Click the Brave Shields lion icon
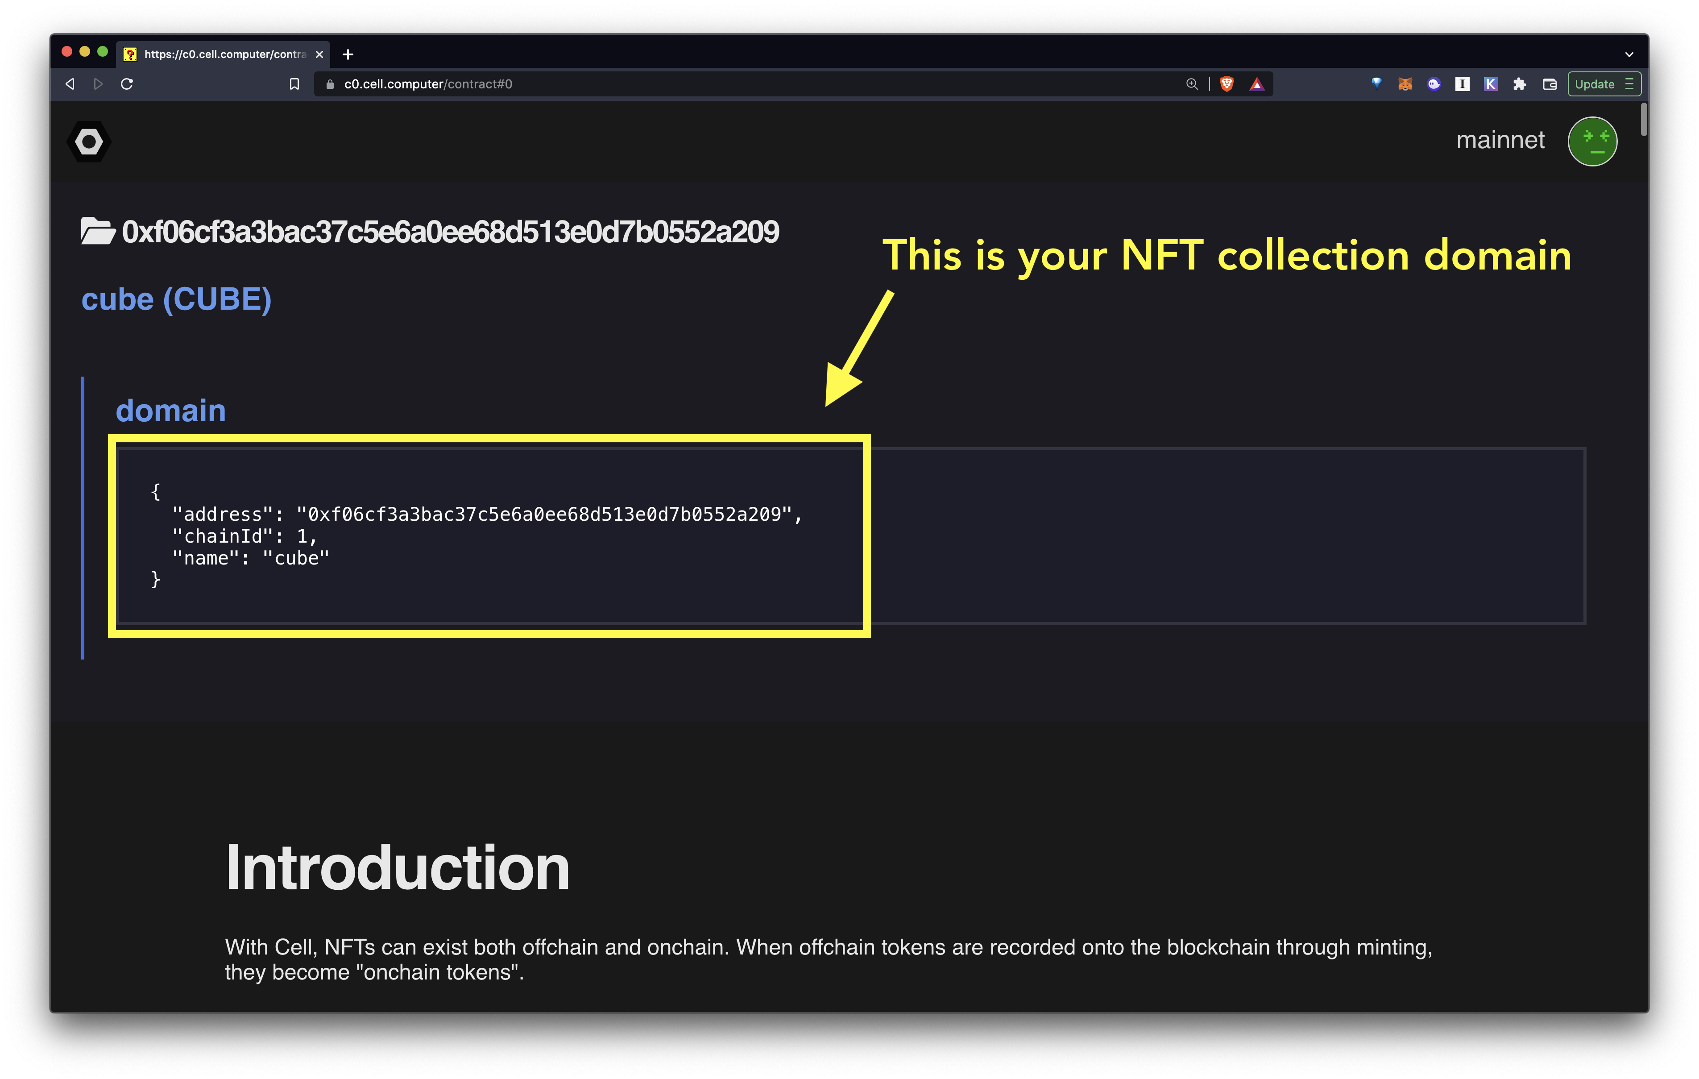1699x1079 pixels. (x=1227, y=84)
